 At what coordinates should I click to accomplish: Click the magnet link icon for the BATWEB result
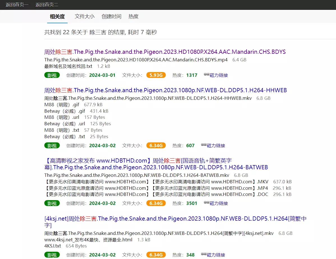click(x=207, y=203)
